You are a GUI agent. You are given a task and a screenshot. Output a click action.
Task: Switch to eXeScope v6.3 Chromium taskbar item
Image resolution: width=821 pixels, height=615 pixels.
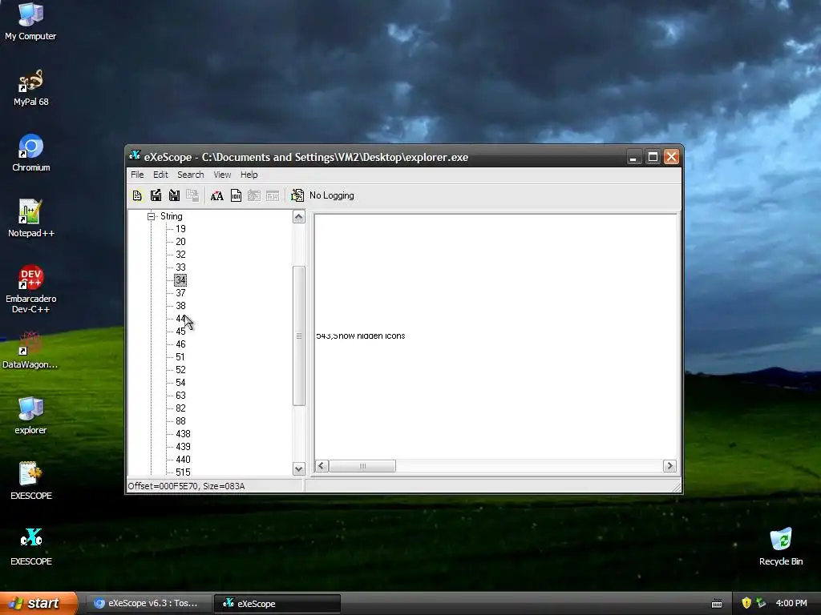(148, 604)
